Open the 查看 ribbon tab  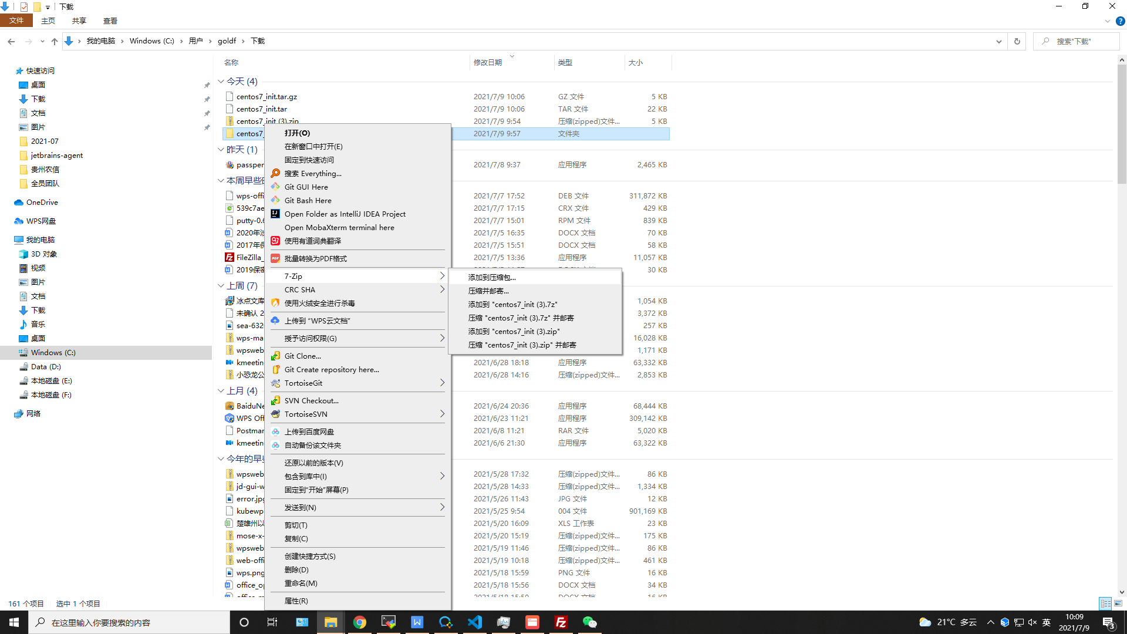pyautogui.click(x=110, y=21)
